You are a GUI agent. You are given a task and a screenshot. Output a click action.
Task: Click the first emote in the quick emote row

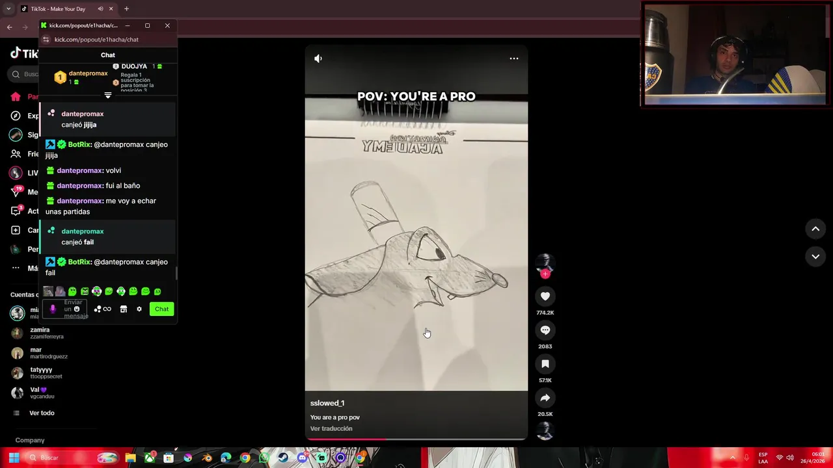[x=48, y=291]
